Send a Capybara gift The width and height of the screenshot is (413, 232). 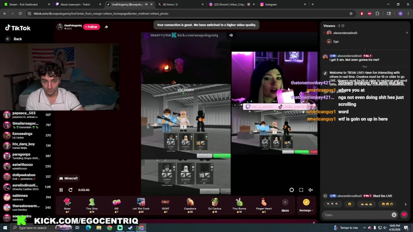[x=190, y=205]
